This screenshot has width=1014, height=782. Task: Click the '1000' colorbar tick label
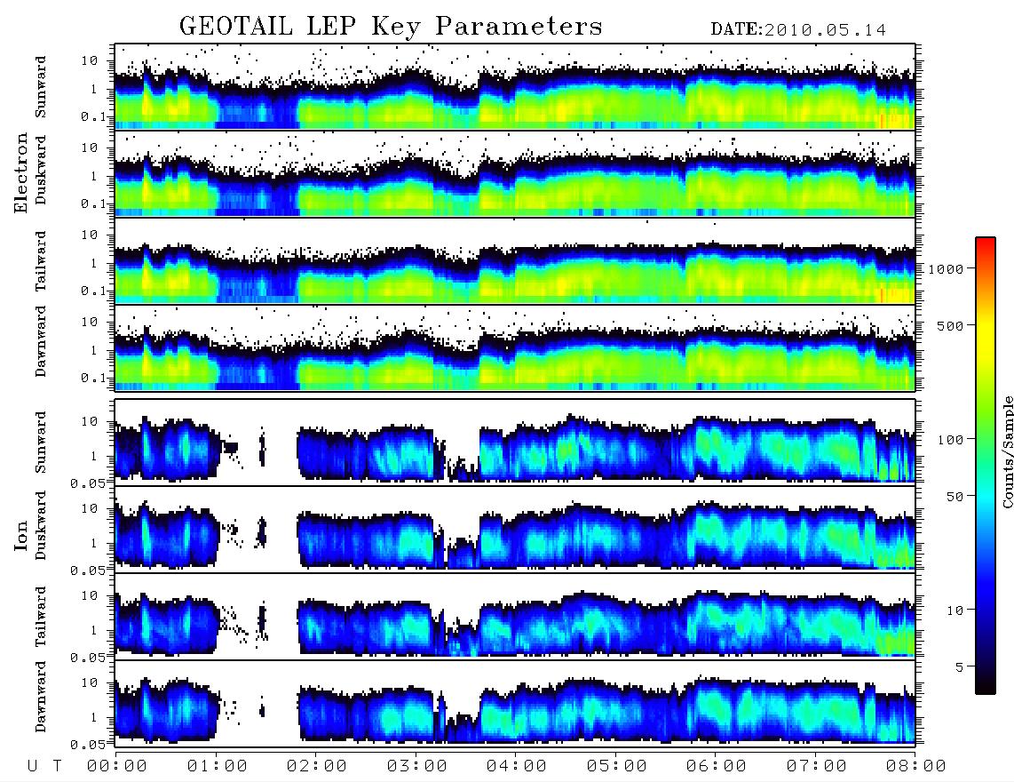[946, 268]
